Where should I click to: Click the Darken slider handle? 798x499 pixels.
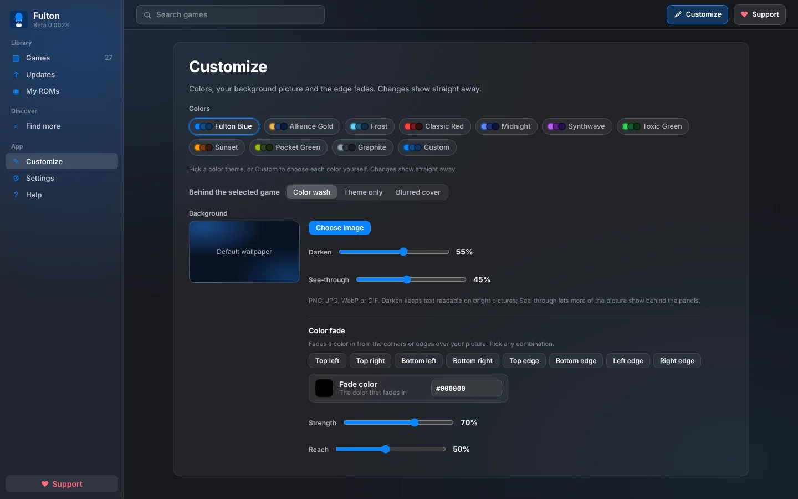click(403, 252)
